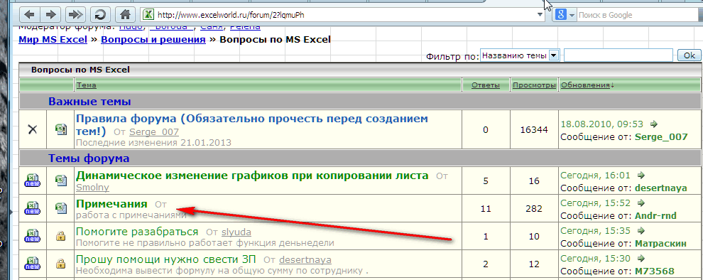Click the green arrow next to 'Сегодня, 16:01'
This screenshot has width=703, height=280.
(x=641, y=176)
